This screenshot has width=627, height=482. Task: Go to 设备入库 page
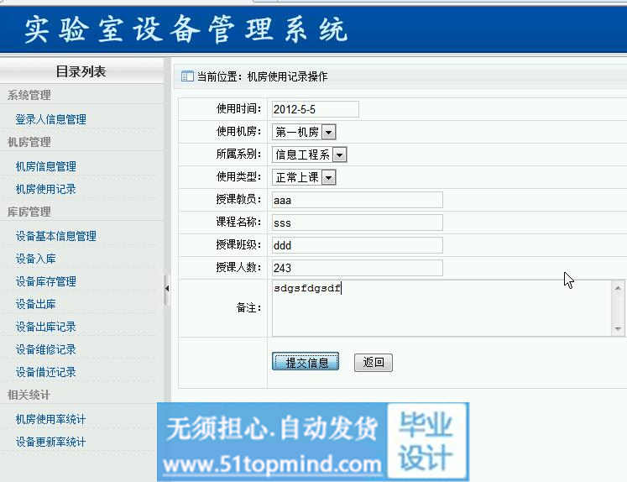pos(35,259)
